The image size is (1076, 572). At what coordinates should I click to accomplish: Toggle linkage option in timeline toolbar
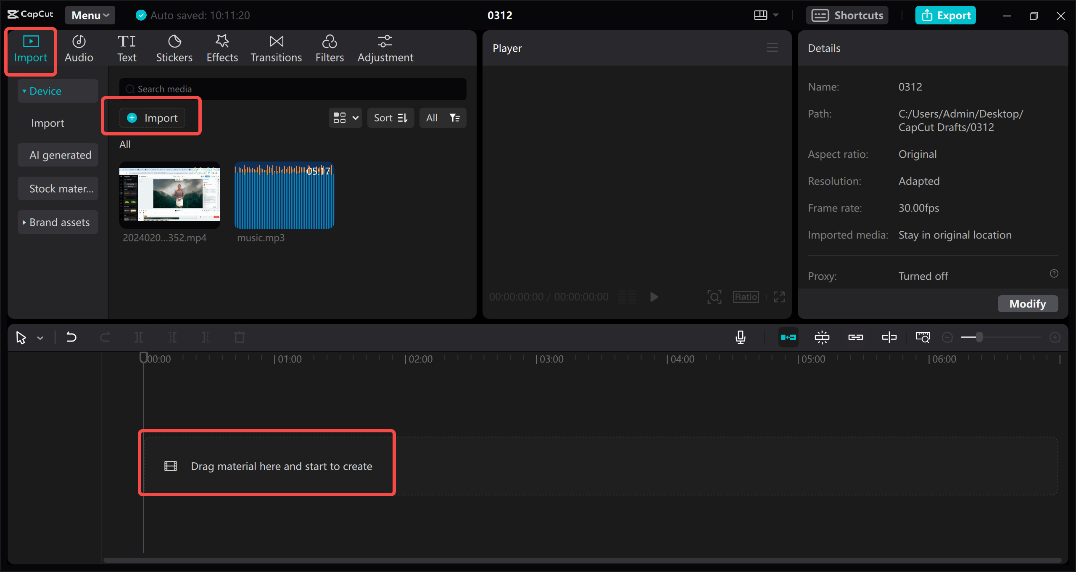(856, 337)
